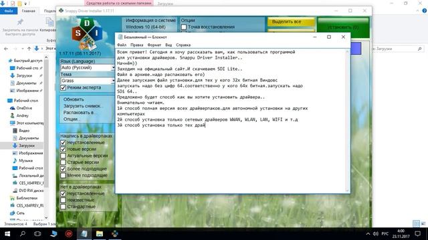Toggle Точка восстановления checkbox
Viewport: 428px width, 240px height.
click(184, 27)
